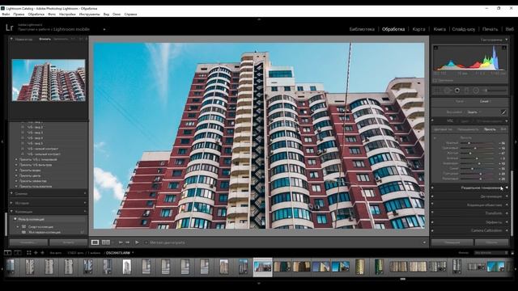Toggle Detail panel on/off switch

click(x=433, y=196)
